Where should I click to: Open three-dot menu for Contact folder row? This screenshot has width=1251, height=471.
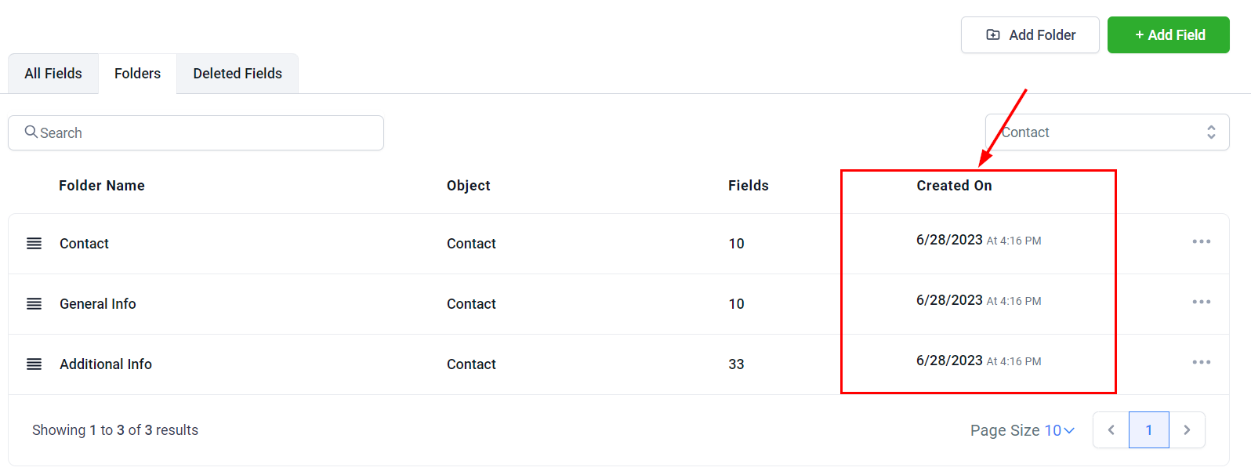coord(1201,241)
